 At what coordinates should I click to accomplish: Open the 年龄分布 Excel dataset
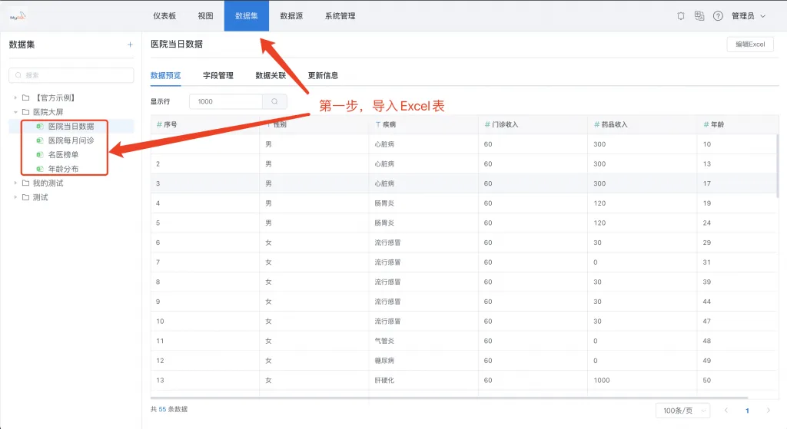click(63, 169)
